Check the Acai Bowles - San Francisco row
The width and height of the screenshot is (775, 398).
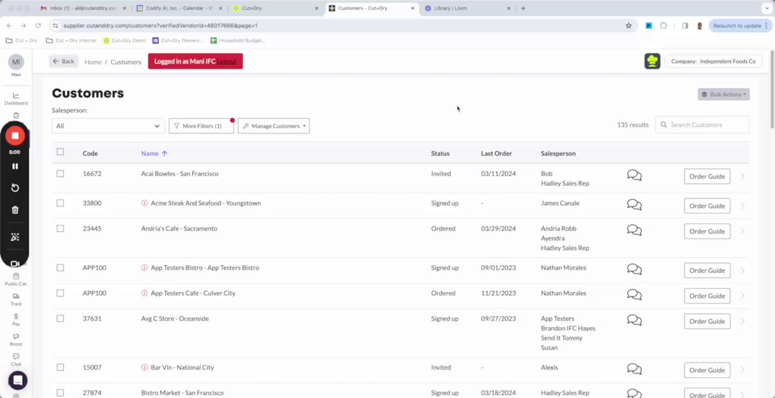click(x=60, y=174)
